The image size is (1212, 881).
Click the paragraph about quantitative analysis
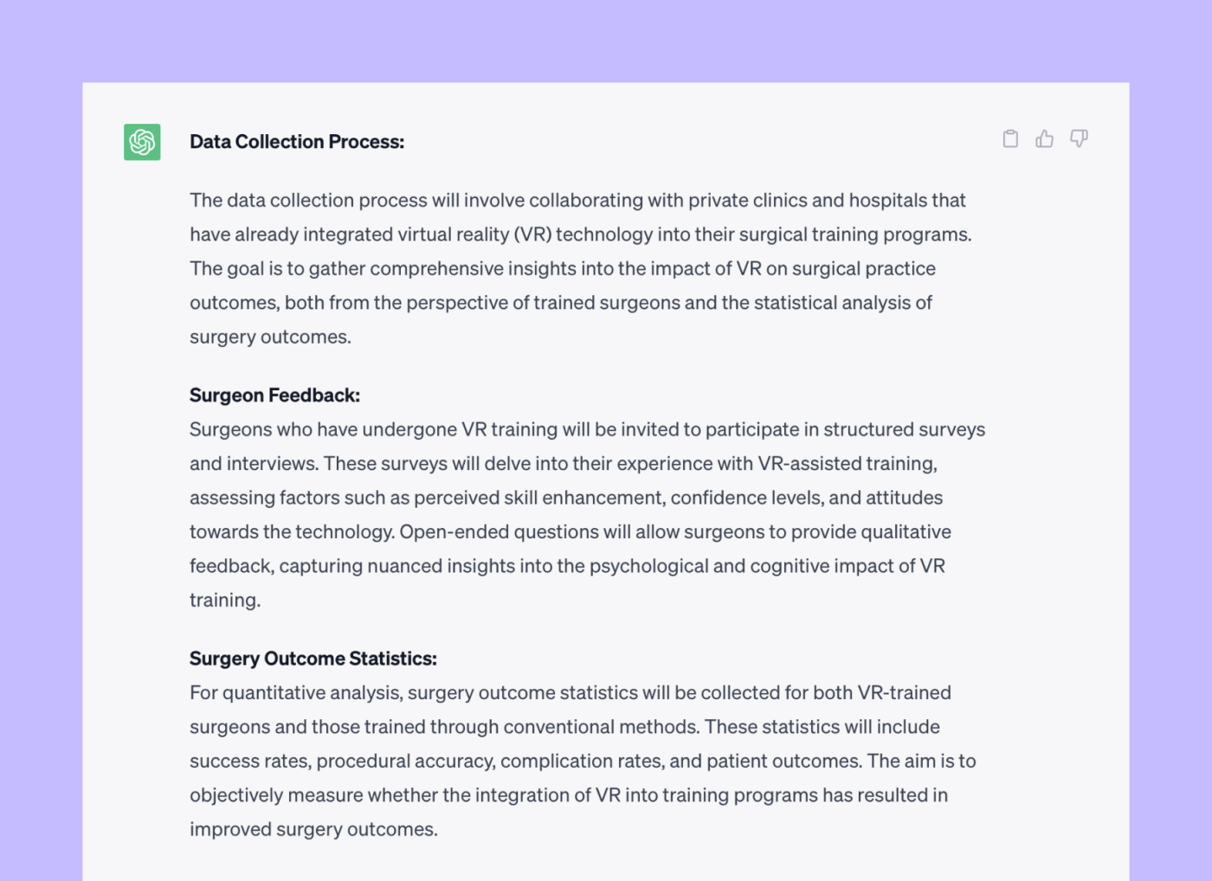[x=580, y=760]
